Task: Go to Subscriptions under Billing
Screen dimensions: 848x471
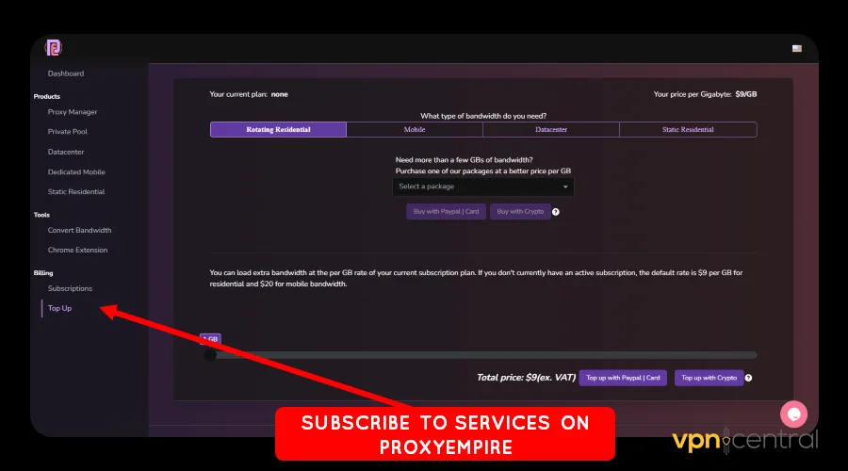Action: (70, 289)
